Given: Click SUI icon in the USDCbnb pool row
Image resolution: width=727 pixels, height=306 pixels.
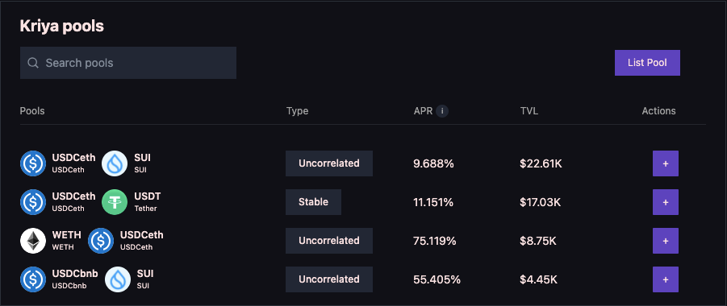Looking at the screenshot, I should point(118,279).
